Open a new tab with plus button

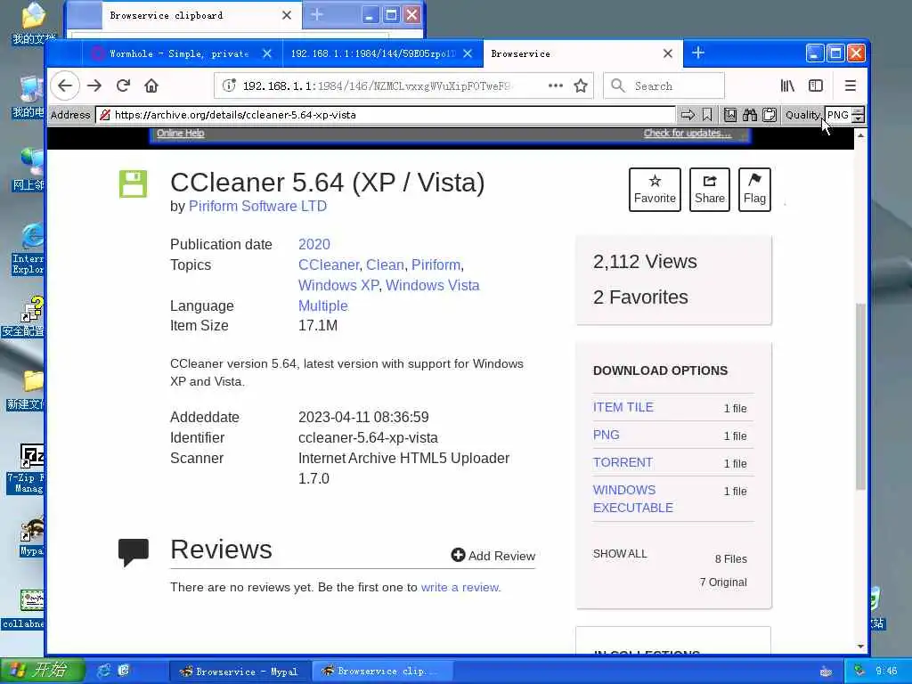pyautogui.click(x=698, y=53)
